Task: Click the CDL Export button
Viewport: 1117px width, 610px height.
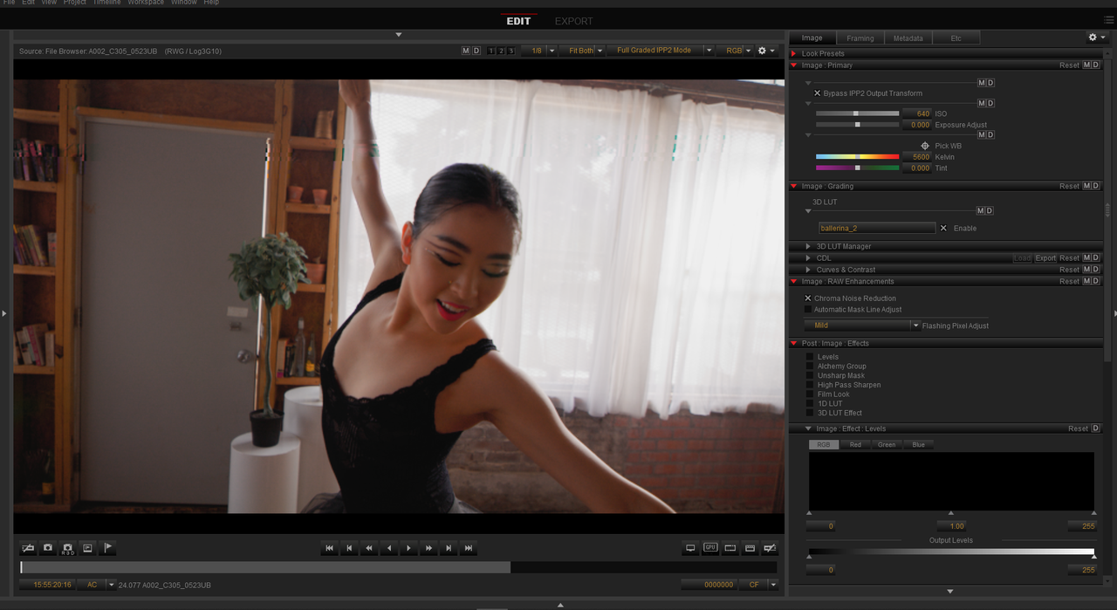Action: [1045, 258]
